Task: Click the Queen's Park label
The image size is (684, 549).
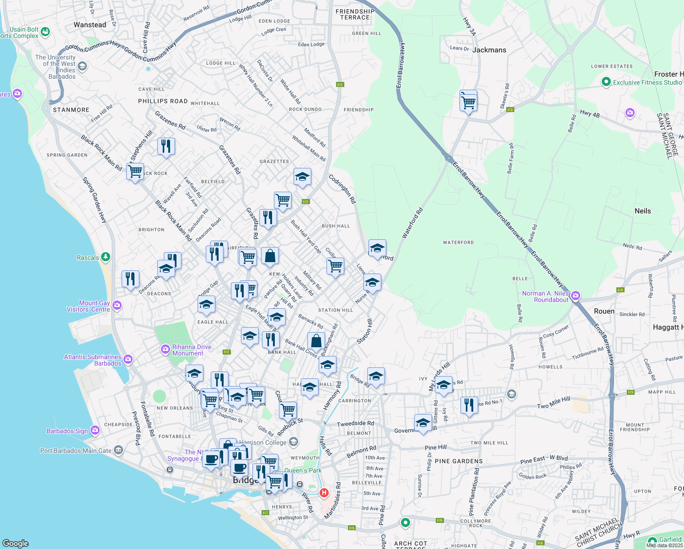Action: pyautogui.click(x=303, y=470)
